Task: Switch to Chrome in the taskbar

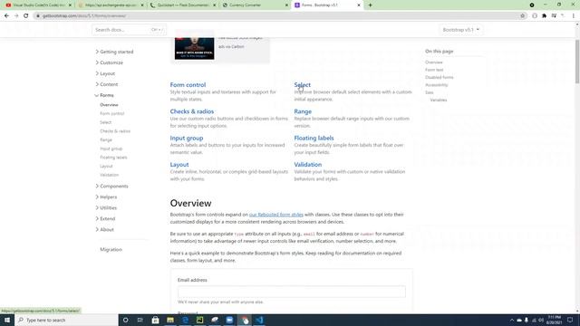Action: click(245, 320)
